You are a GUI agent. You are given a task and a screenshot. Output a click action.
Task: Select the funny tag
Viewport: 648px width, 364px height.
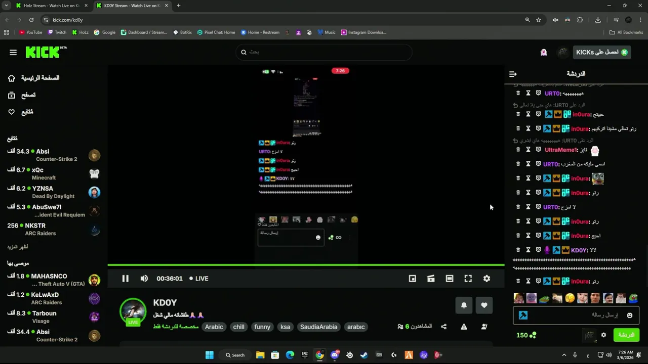pyautogui.click(x=262, y=327)
